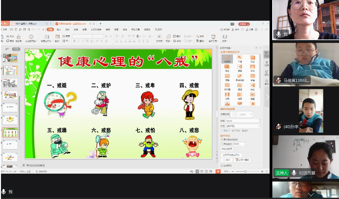Image resolution: width=339 pixels, height=199 pixels.
Task: Toggle 单击鼠标时换片 checkbox
Action: (x=222, y=140)
